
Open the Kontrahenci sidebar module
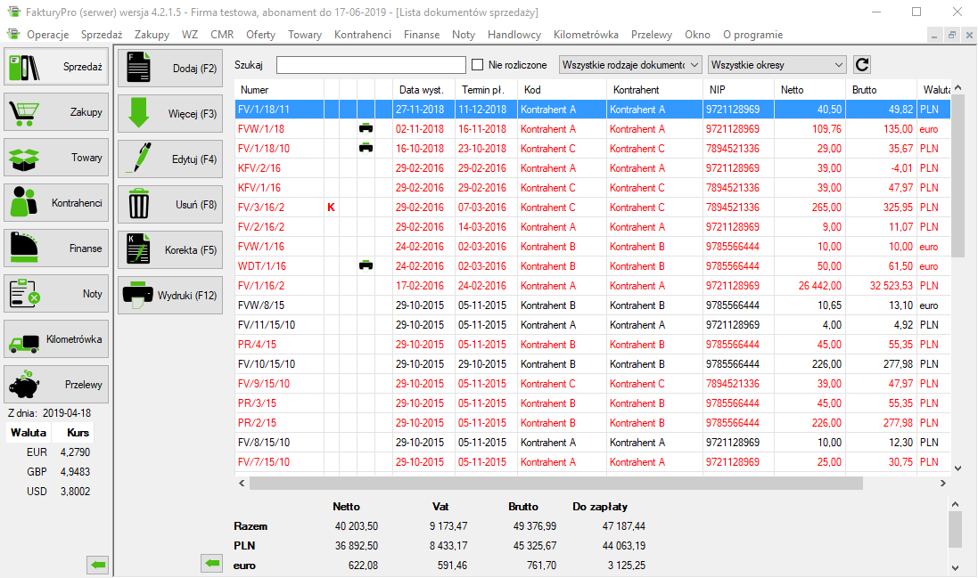[x=56, y=203]
